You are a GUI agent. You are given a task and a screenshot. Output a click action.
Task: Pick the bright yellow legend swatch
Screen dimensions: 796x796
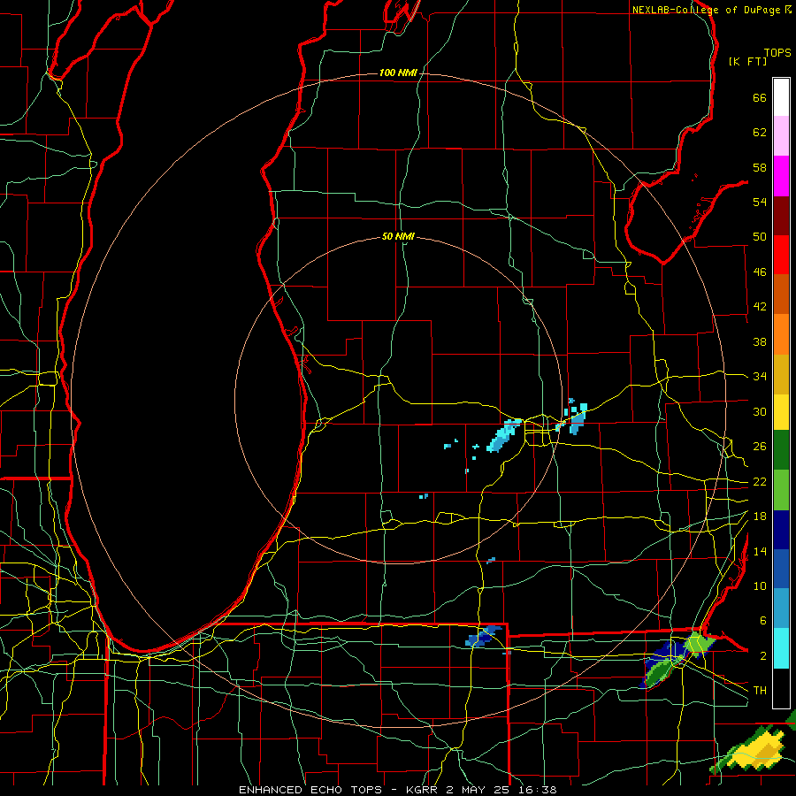pyautogui.click(x=781, y=411)
